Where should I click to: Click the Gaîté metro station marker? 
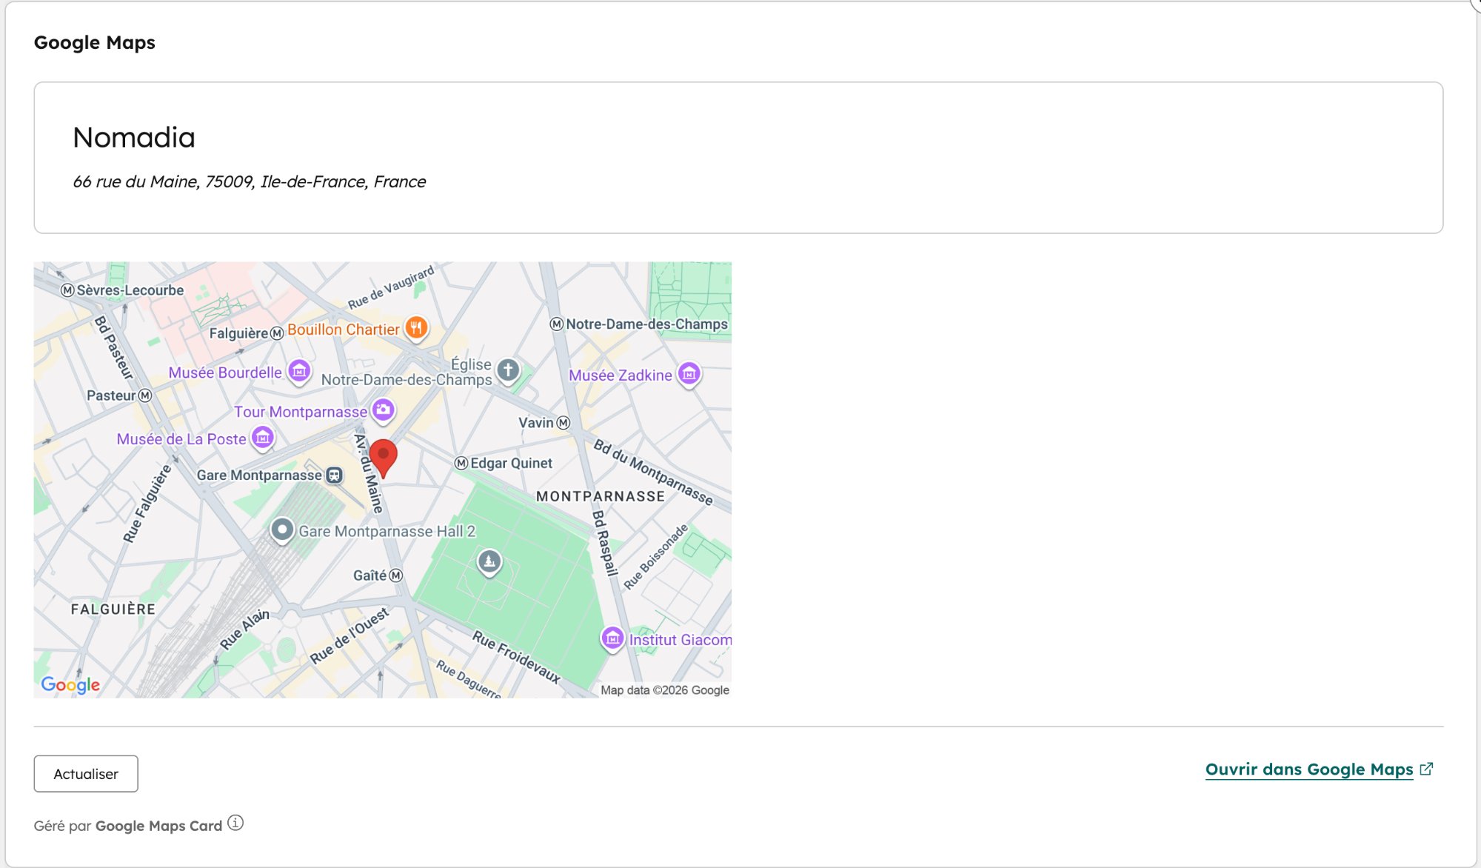(396, 575)
